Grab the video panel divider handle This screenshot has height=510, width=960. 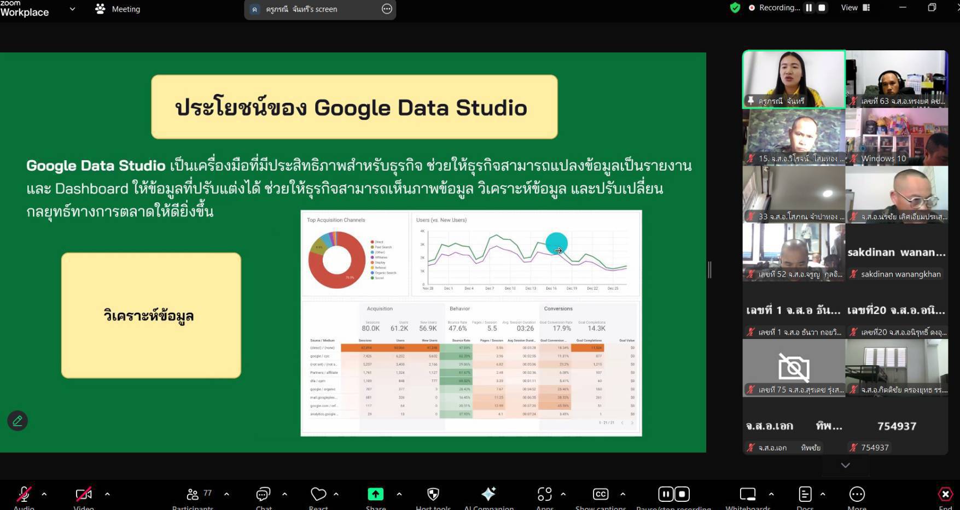click(709, 269)
